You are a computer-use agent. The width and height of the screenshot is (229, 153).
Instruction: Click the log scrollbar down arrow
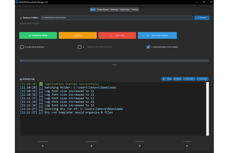click(x=208, y=134)
